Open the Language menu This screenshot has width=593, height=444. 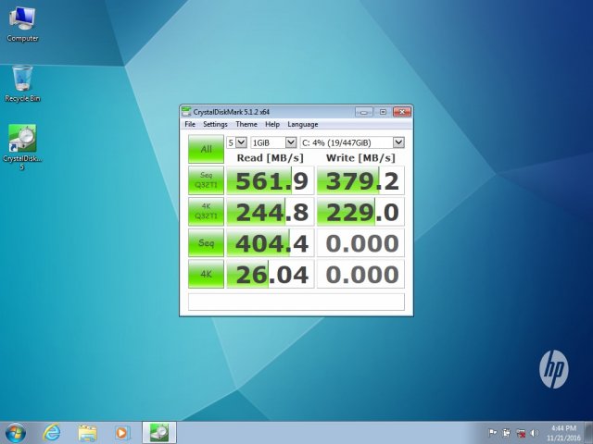(x=302, y=124)
